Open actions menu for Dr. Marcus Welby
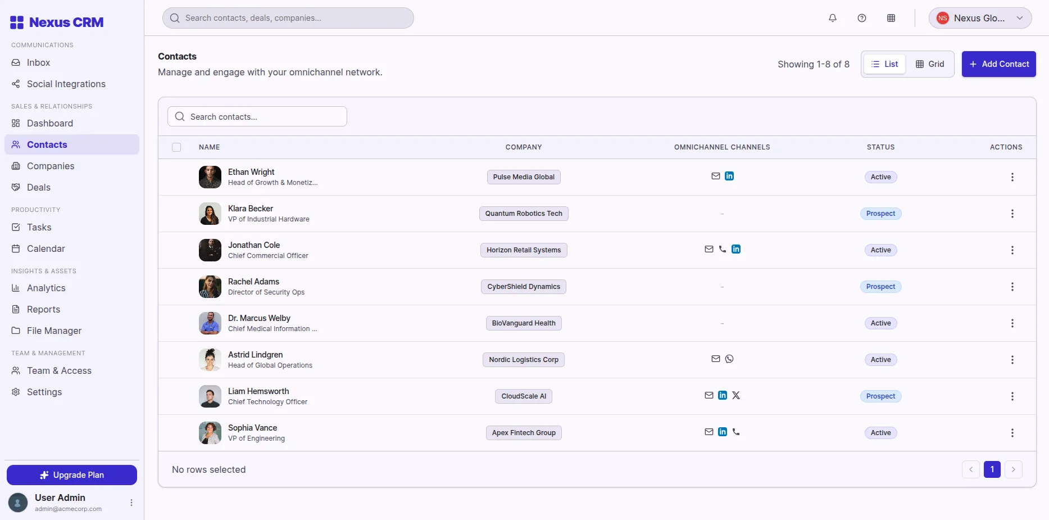The image size is (1049, 520). (1012, 323)
